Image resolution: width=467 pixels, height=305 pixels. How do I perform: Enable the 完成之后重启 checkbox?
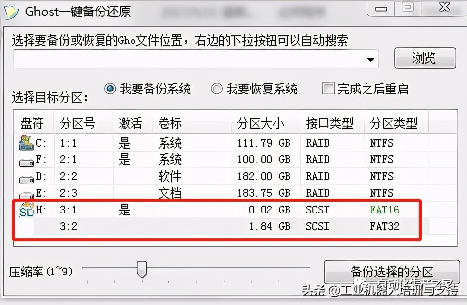(x=327, y=88)
